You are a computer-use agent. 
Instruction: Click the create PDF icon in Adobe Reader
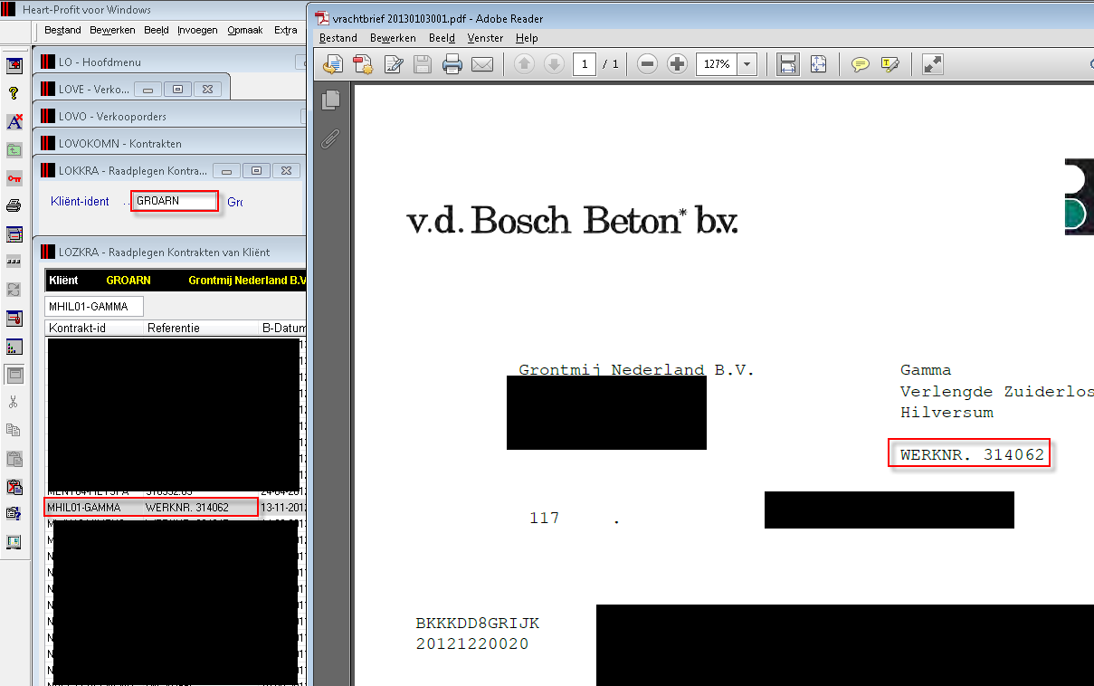[363, 64]
